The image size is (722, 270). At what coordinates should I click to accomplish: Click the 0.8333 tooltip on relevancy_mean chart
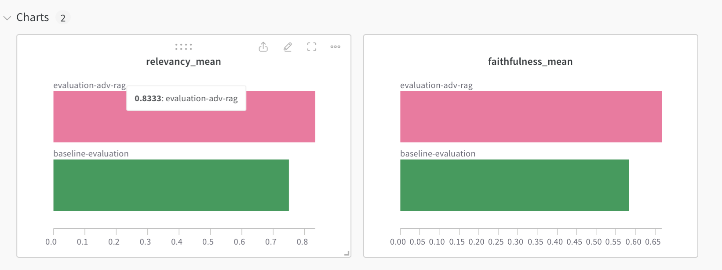[x=186, y=99]
